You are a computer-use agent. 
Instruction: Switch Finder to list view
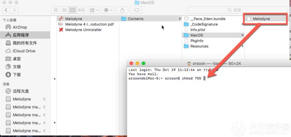click(64, 10)
